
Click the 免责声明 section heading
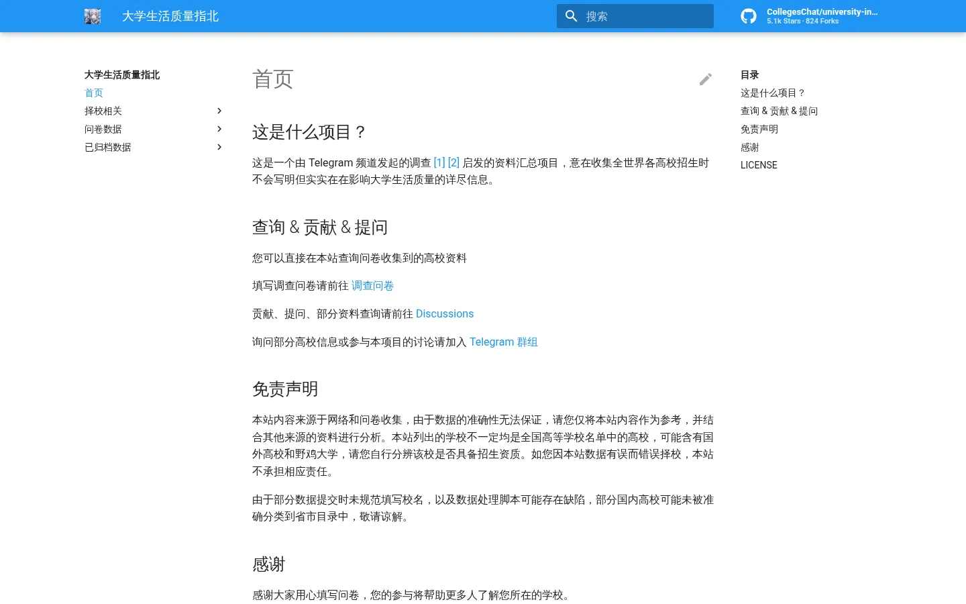point(285,389)
